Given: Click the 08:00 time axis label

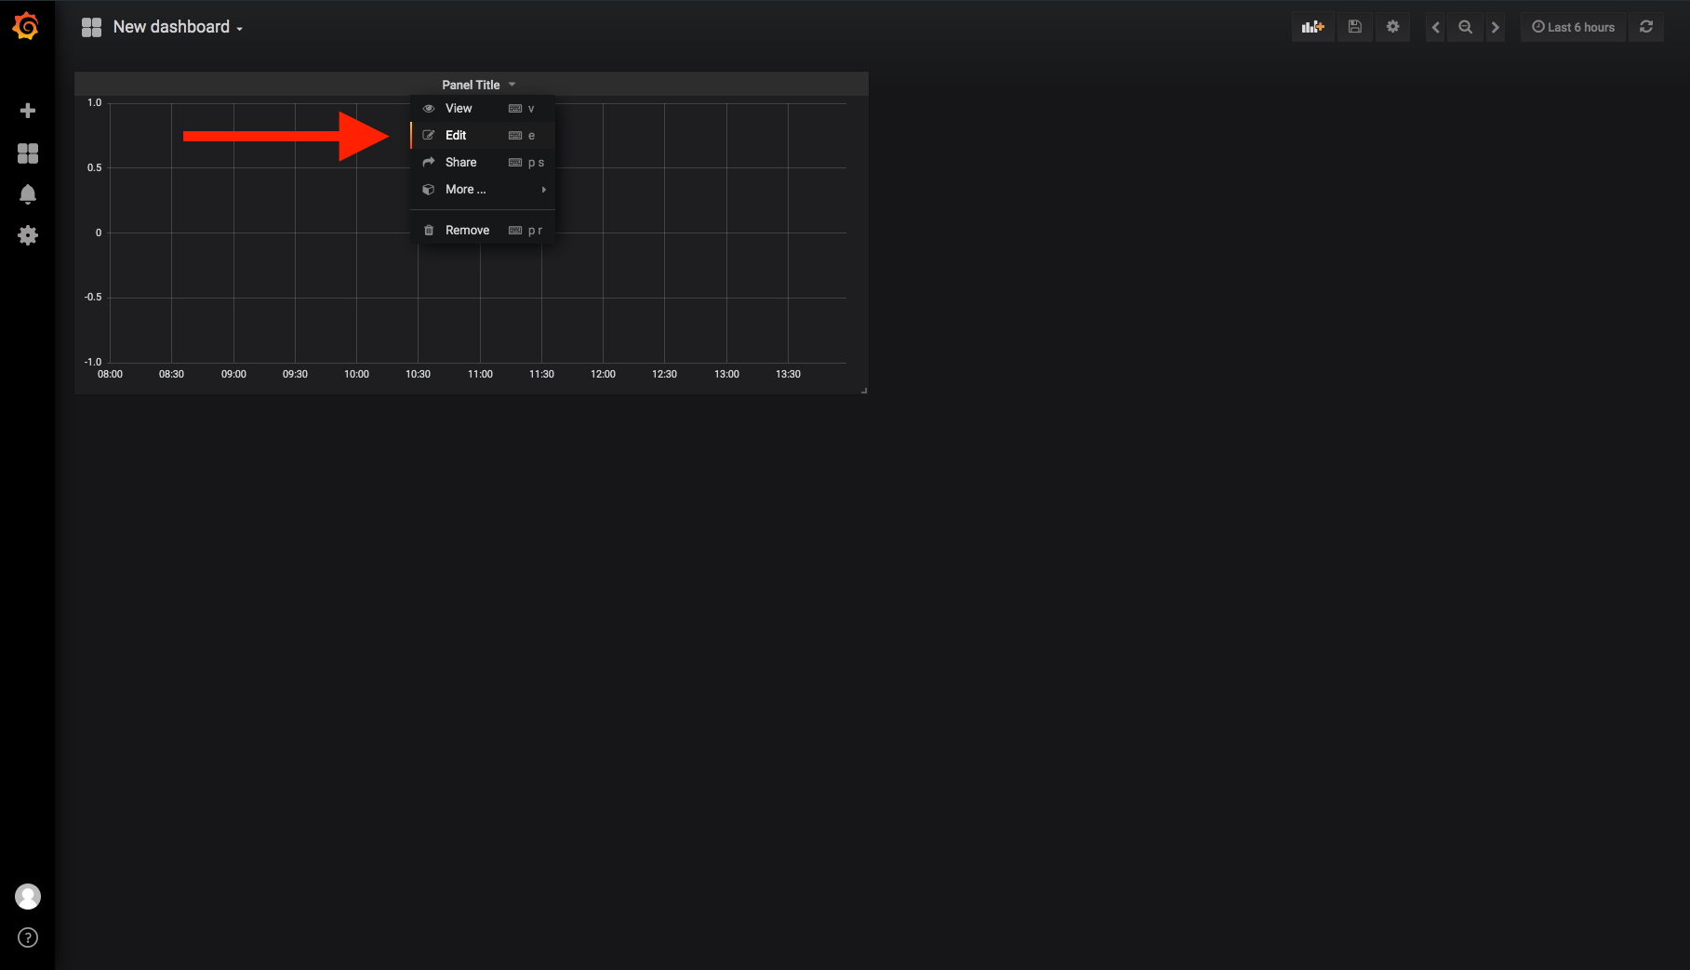Looking at the screenshot, I should point(110,374).
